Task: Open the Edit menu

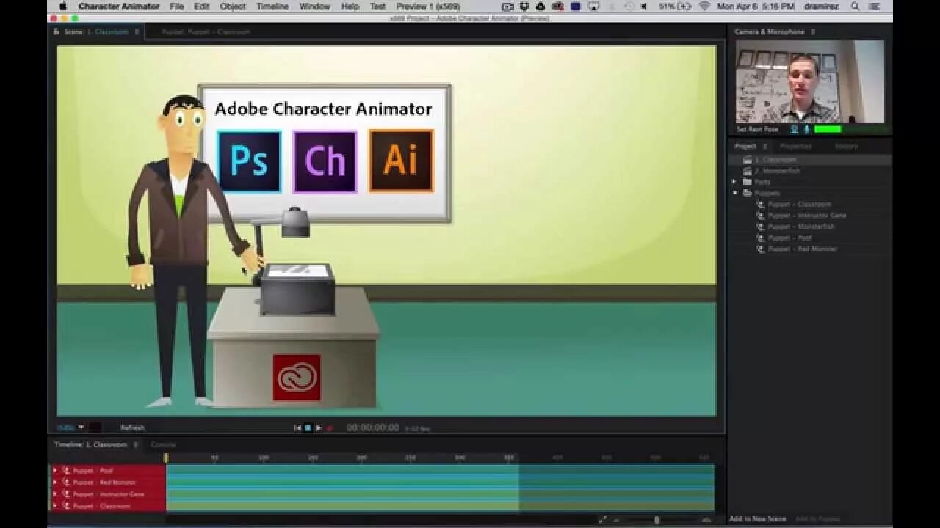Action: [x=202, y=7]
